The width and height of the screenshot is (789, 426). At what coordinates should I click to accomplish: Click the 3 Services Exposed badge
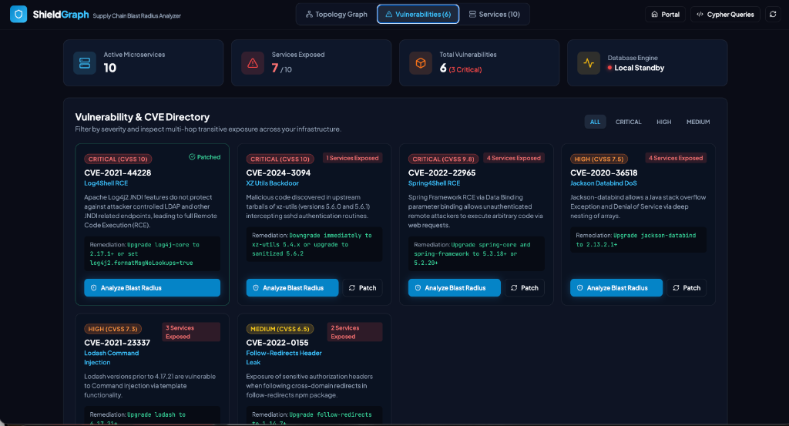point(191,332)
